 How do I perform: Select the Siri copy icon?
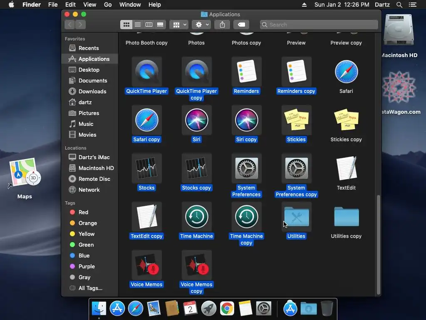point(246,120)
